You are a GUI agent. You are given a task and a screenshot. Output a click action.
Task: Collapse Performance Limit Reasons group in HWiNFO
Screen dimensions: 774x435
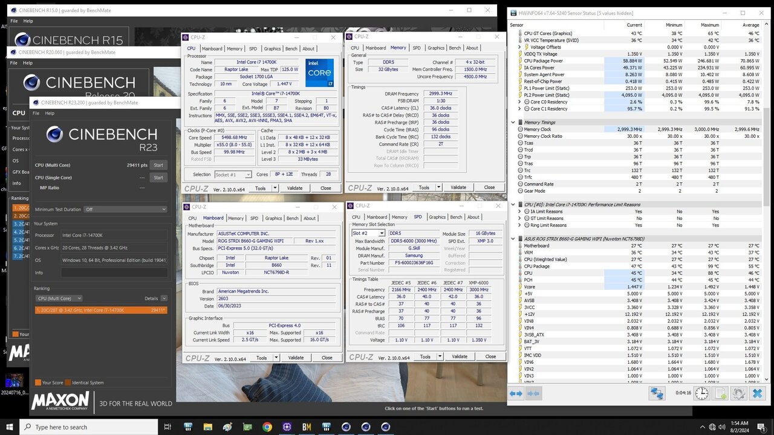pyautogui.click(x=513, y=205)
